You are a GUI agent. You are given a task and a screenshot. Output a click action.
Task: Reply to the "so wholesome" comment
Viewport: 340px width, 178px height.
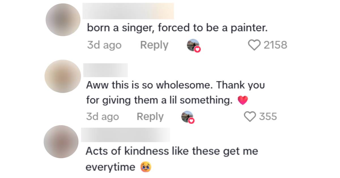[x=150, y=117]
